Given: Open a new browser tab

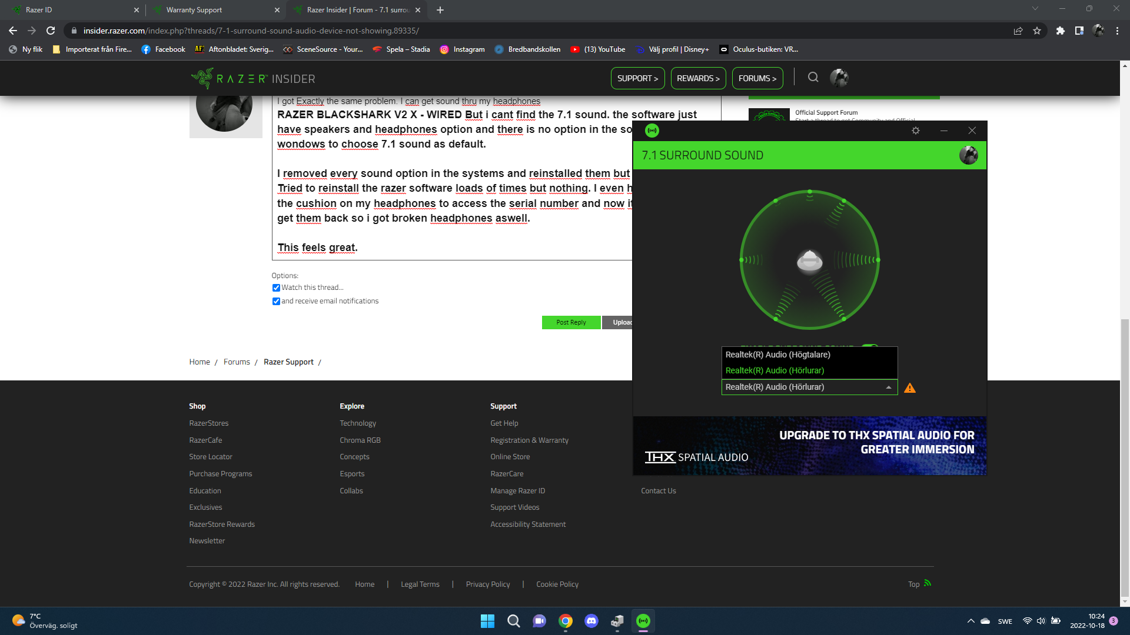Looking at the screenshot, I should tap(440, 10).
